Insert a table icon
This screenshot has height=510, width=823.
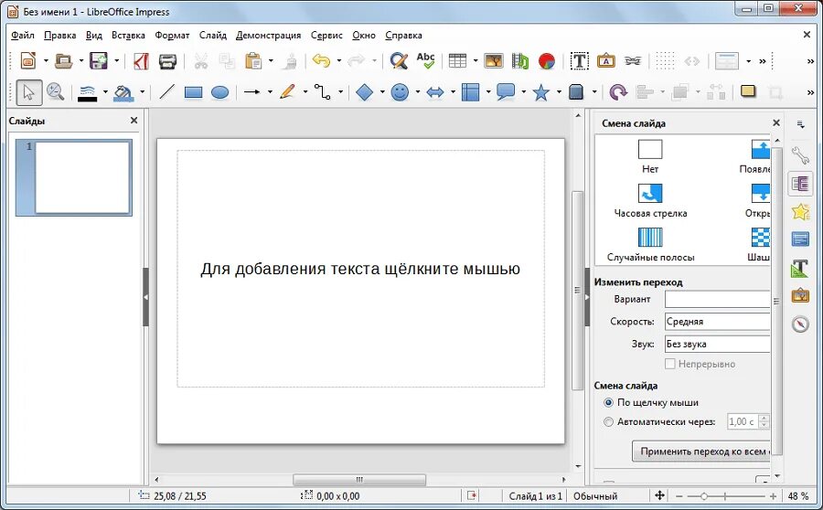(457, 61)
